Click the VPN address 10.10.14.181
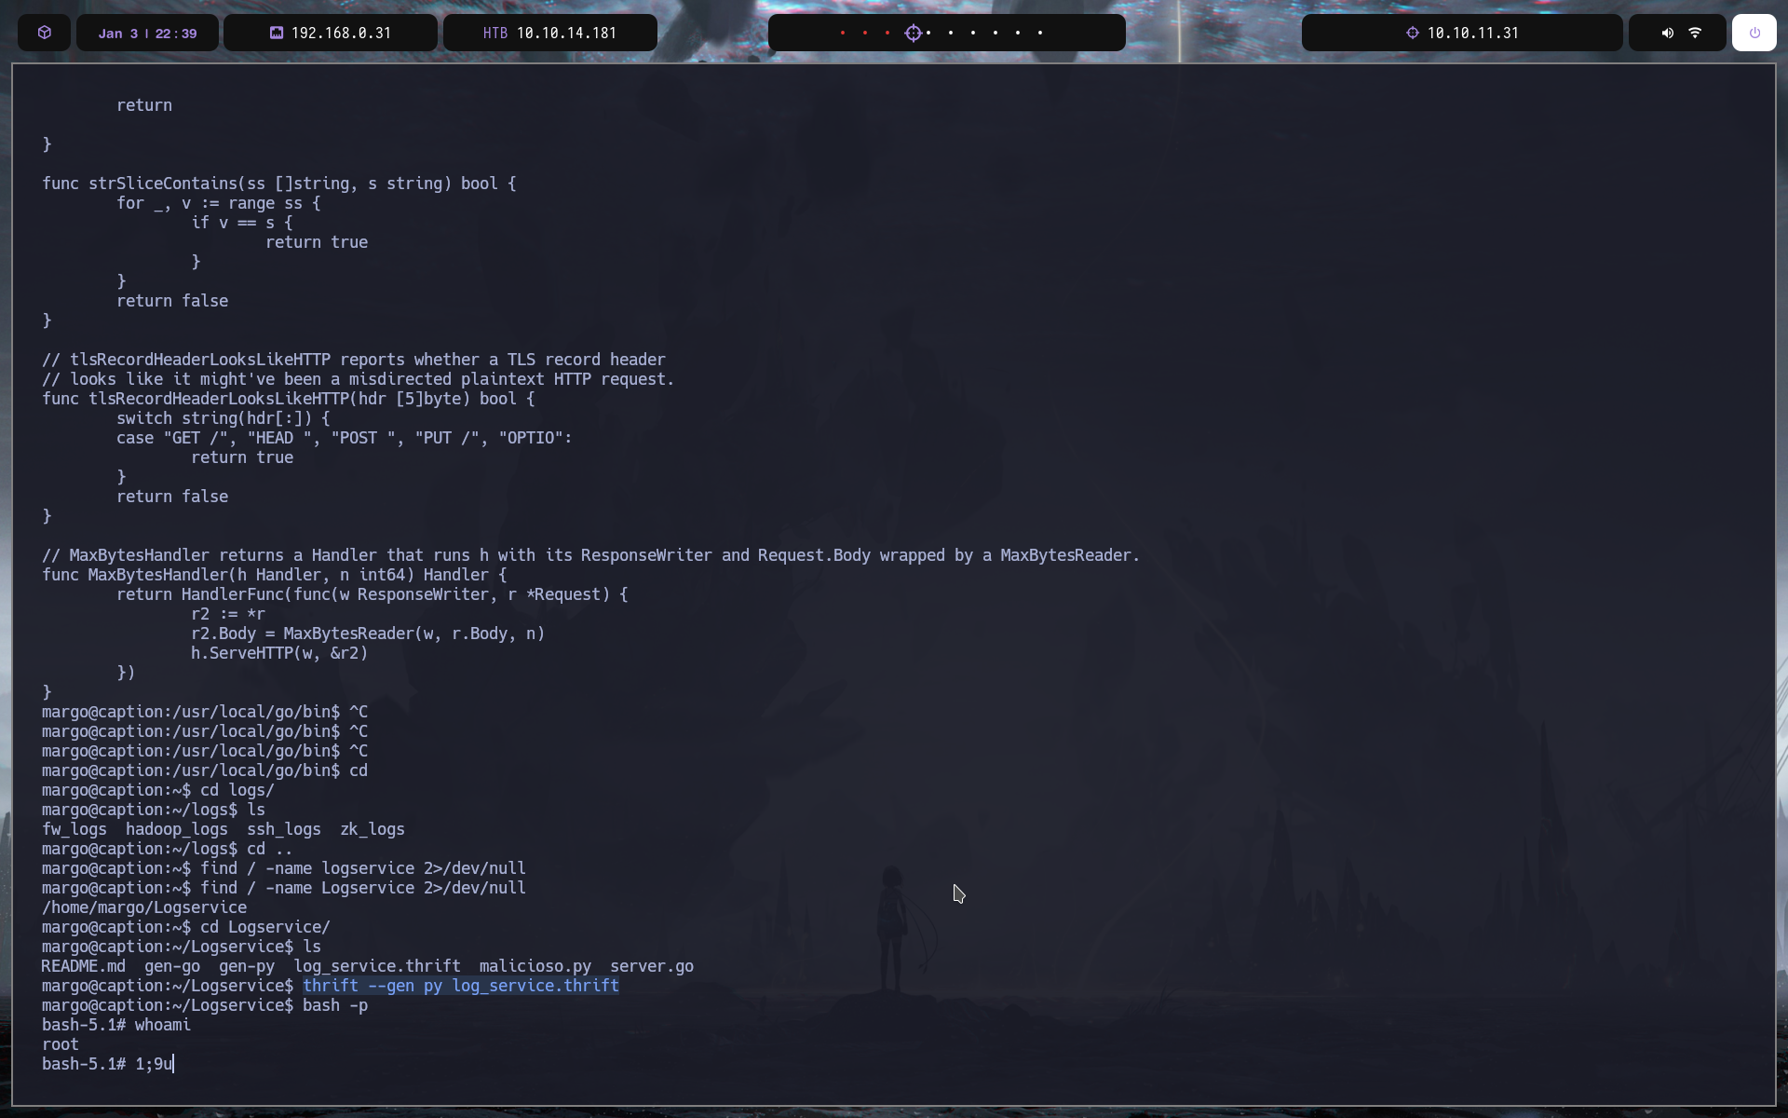The image size is (1788, 1118). [x=566, y=33]
